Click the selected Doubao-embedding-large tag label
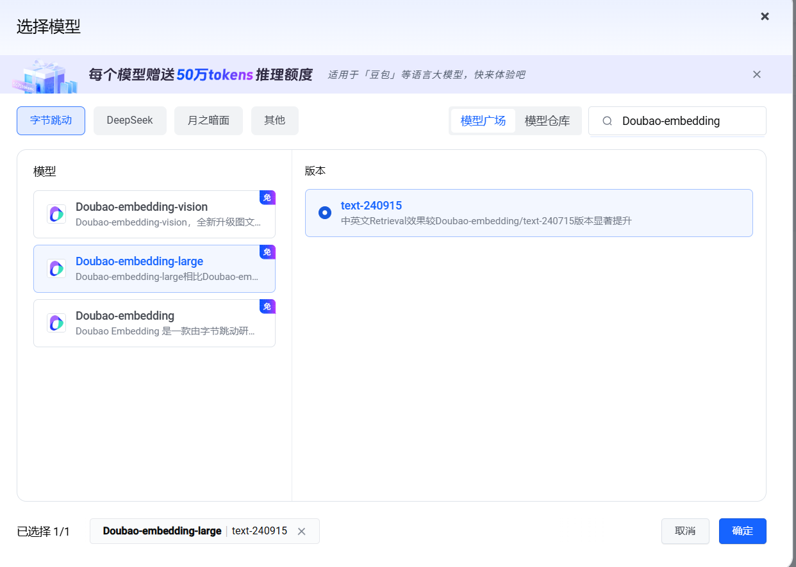The image size is (796, 567). (x=162, y=531)
